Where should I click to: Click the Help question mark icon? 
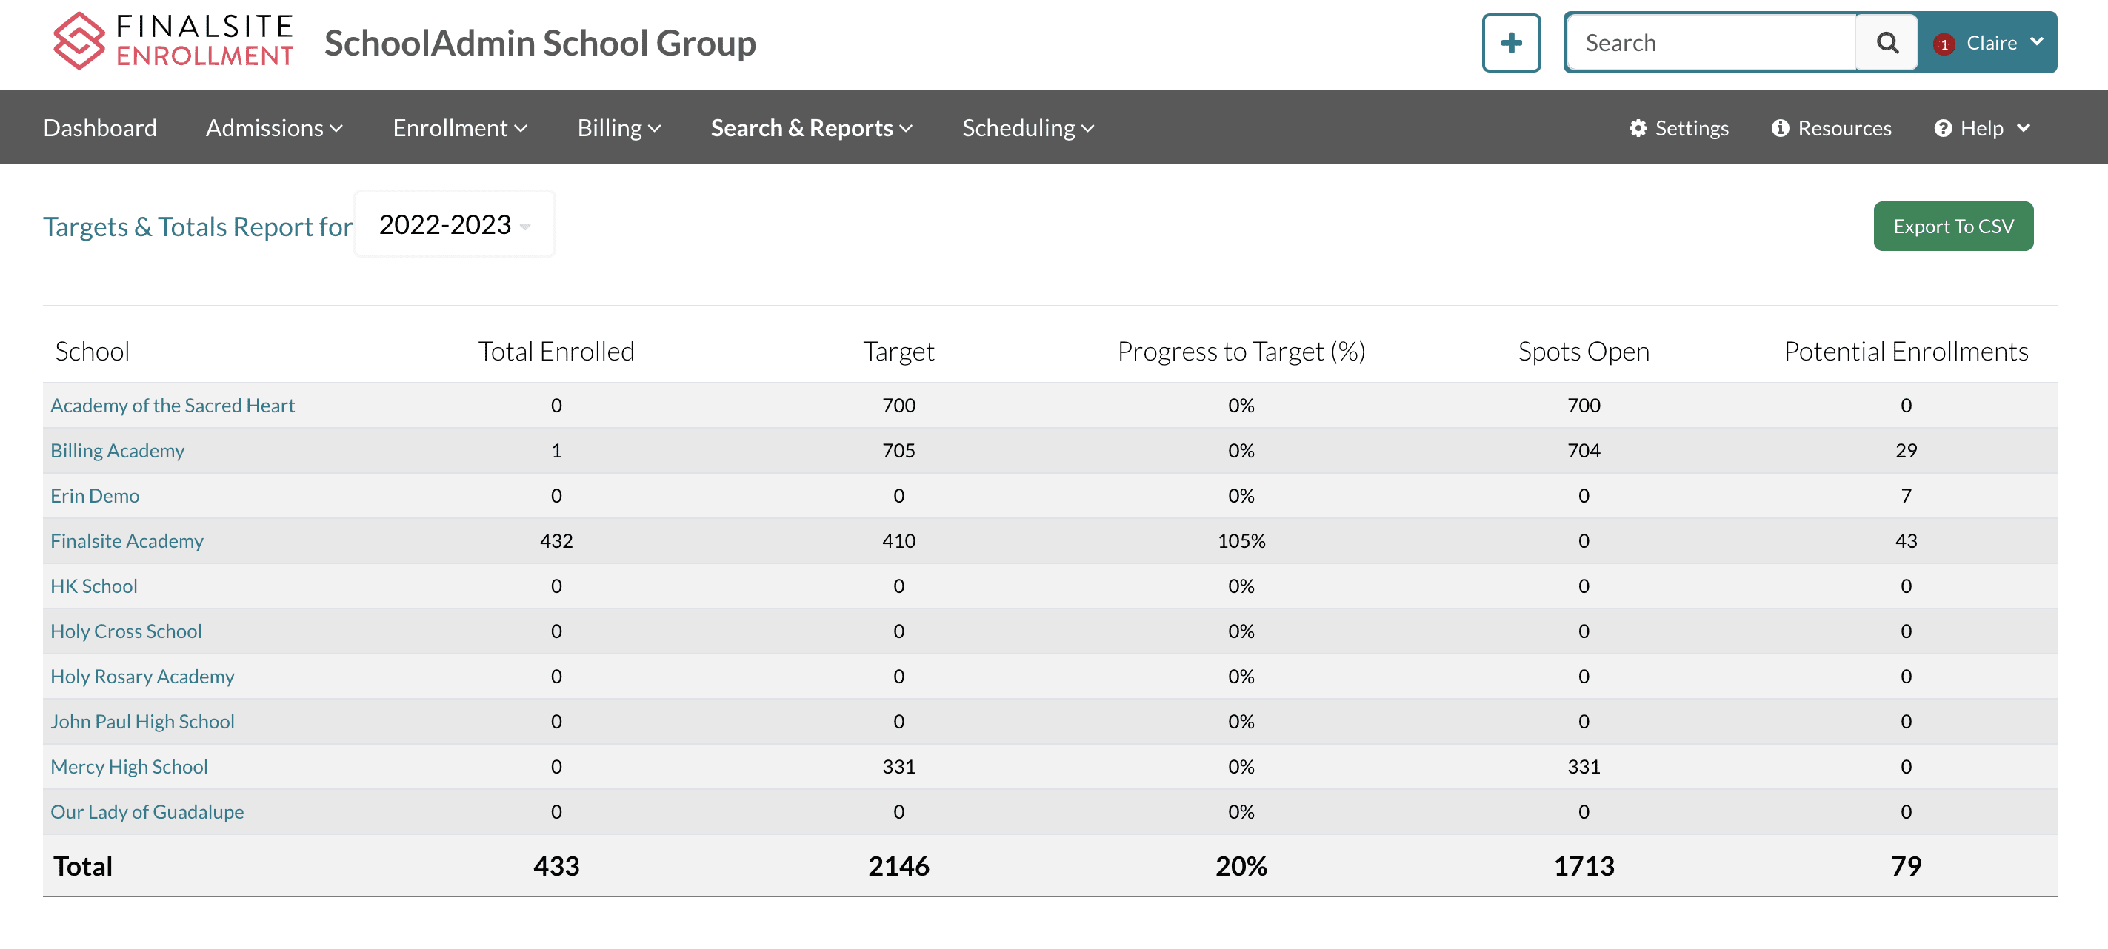click(1943, 129)
